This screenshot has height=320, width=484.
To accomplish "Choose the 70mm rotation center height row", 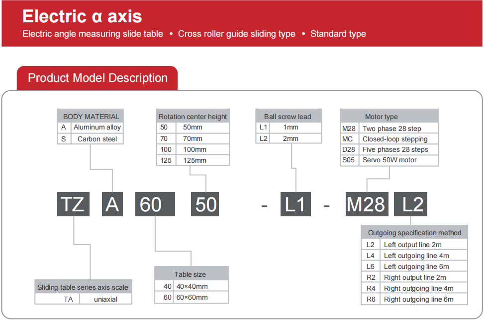I will tap(194, 138).
